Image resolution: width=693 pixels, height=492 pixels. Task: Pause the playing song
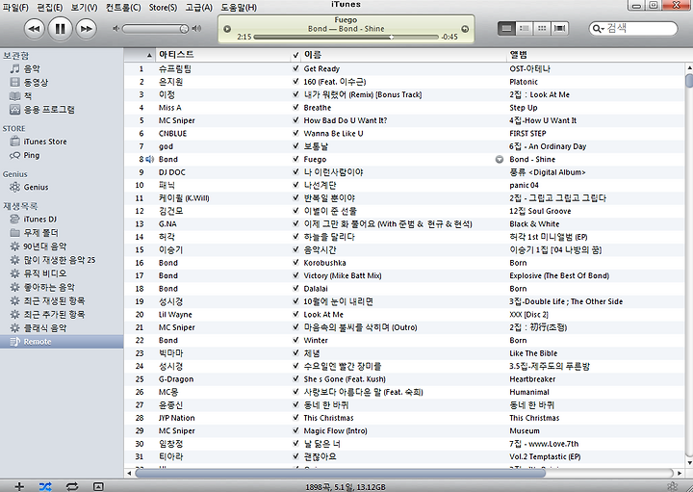(60, 29)
